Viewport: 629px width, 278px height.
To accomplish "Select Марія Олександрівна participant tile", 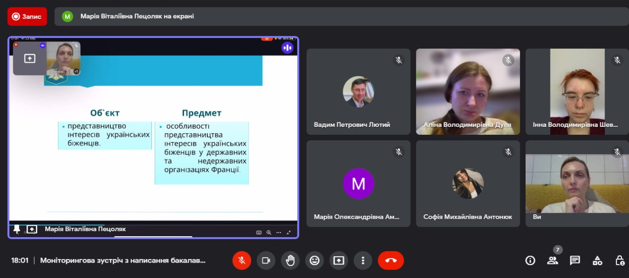I will pos(359,184).
